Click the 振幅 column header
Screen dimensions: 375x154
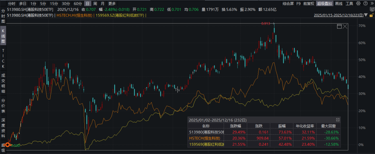(x=282, y=126)
